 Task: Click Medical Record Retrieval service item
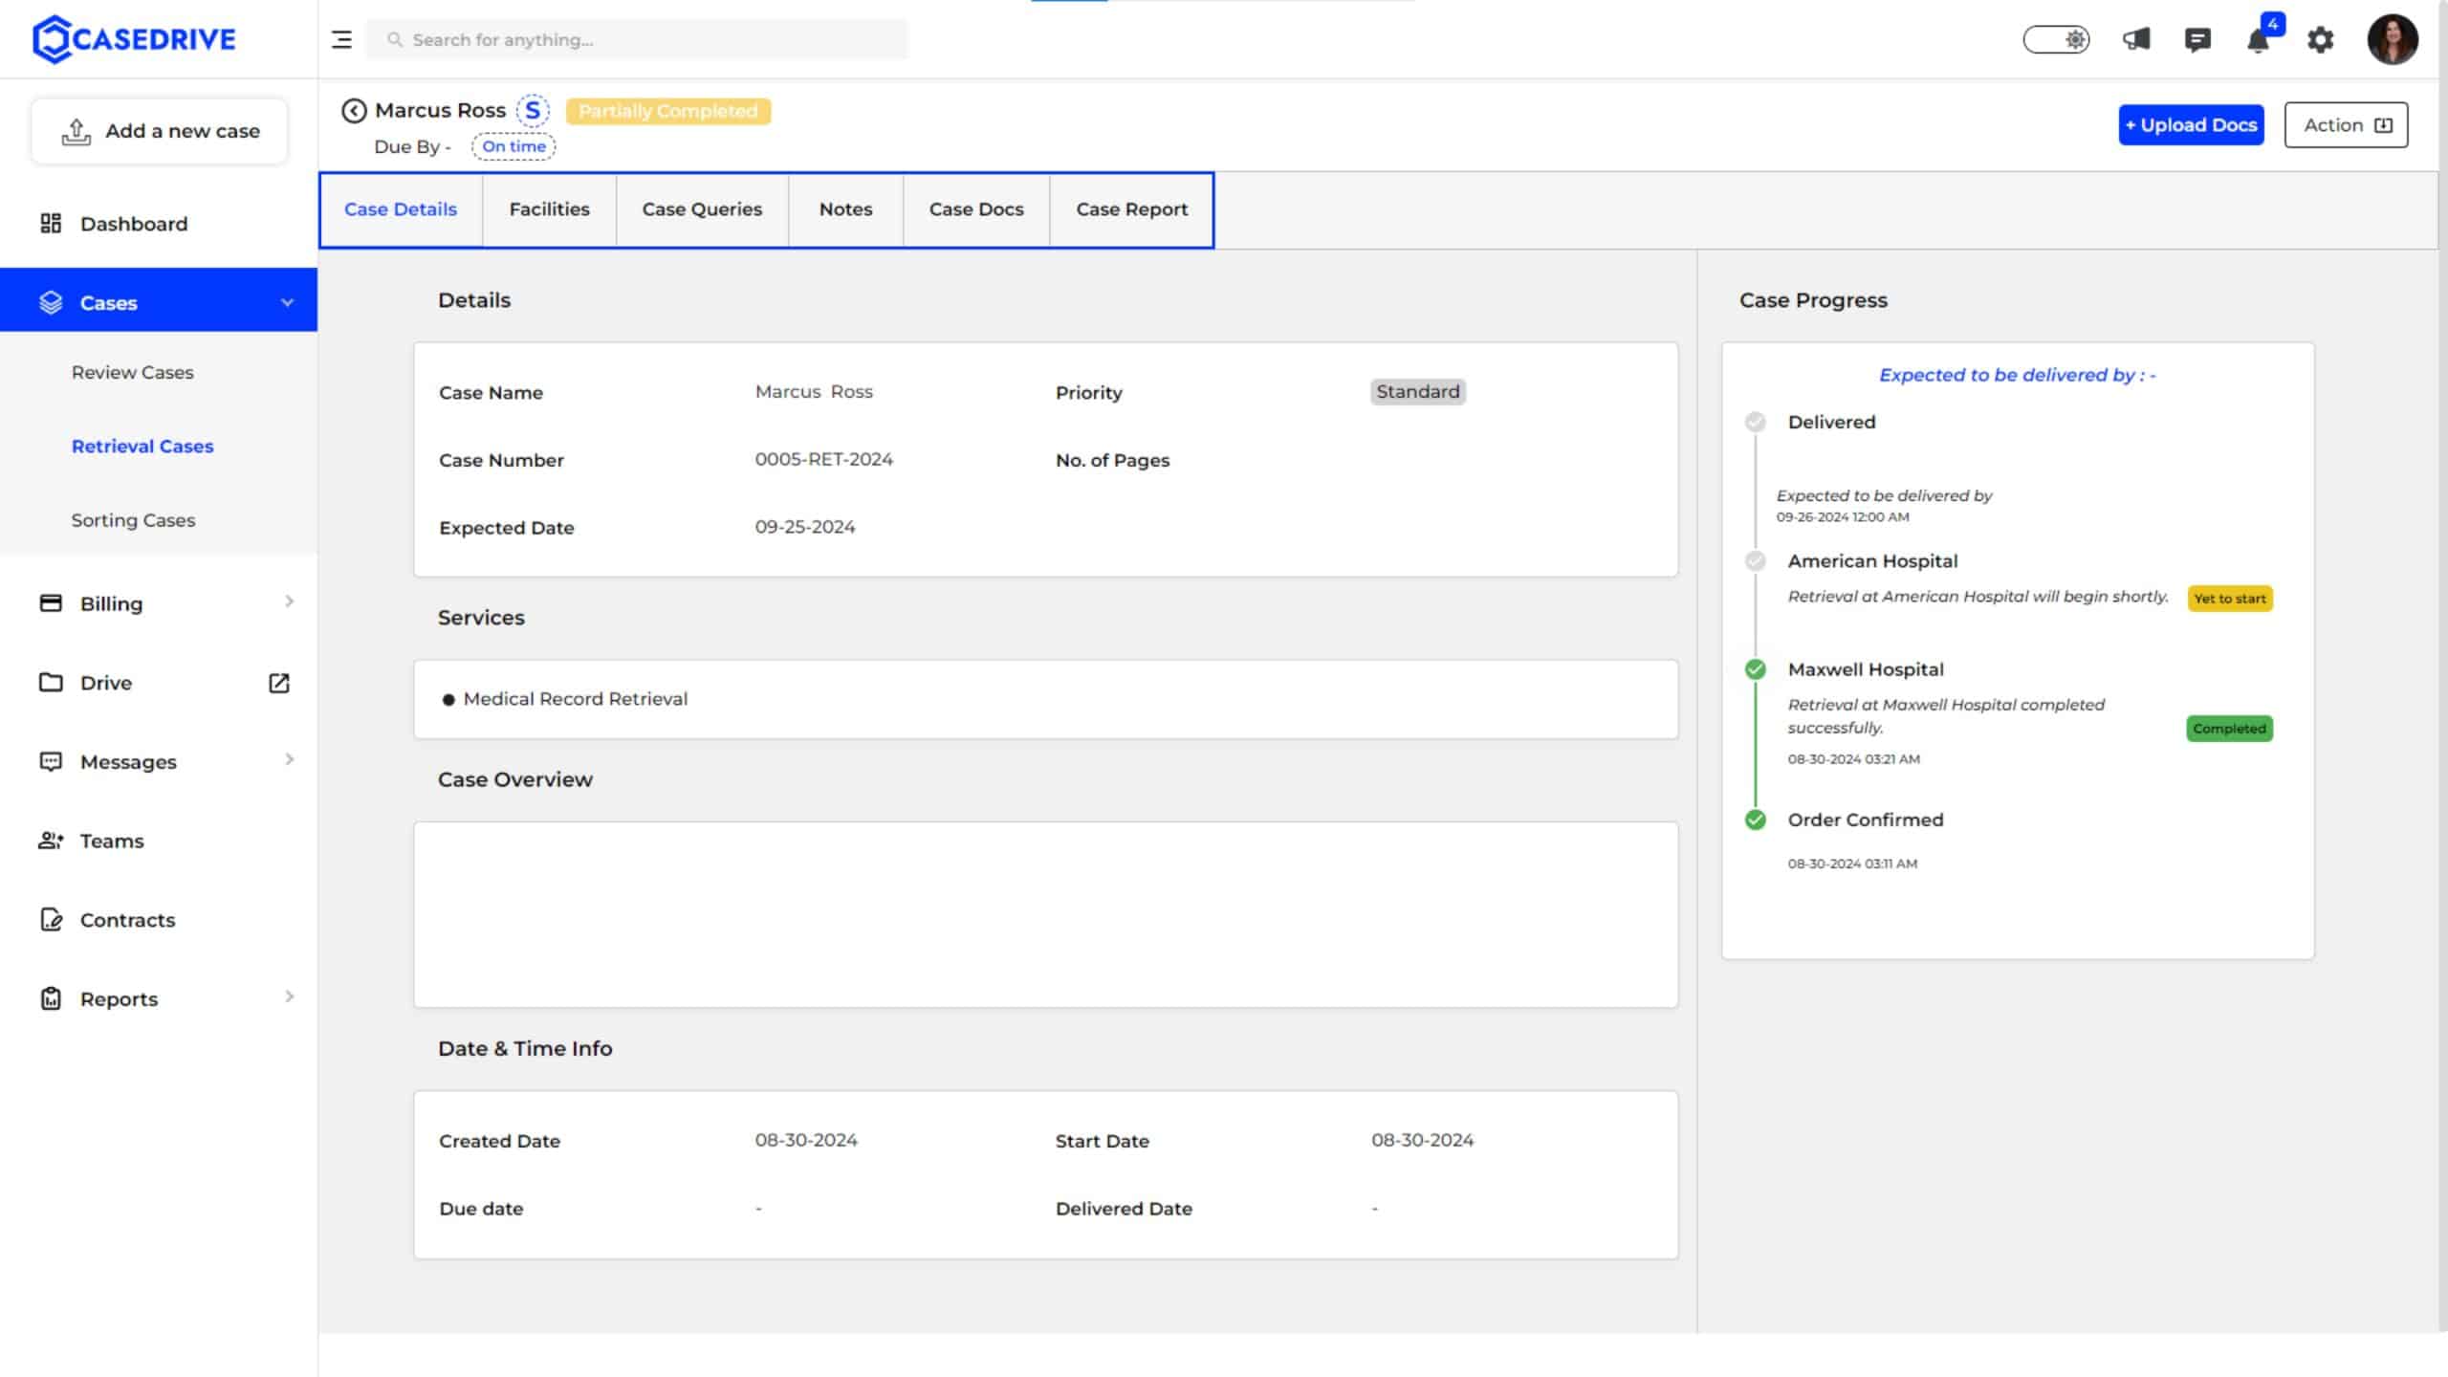coord(575,699)
